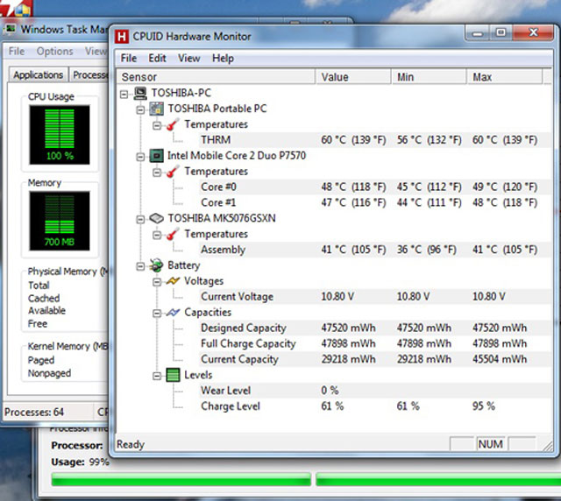The height and width of the screenshot is (501, 561).
Task: Open Options menu in Task Manager
Action: (x=54, y=52)
